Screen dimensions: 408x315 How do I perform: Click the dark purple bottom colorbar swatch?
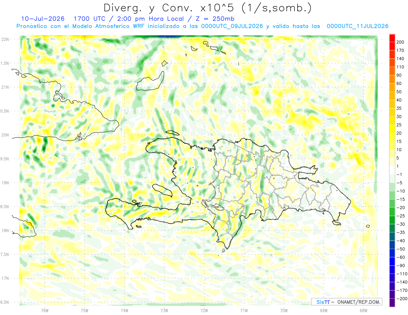coord(392,303)
